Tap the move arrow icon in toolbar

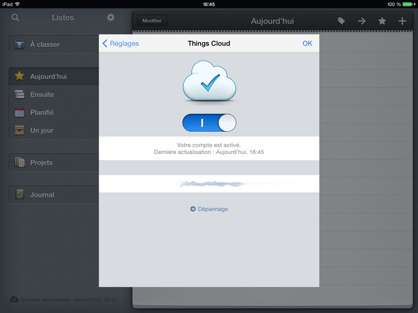[362, 21]
